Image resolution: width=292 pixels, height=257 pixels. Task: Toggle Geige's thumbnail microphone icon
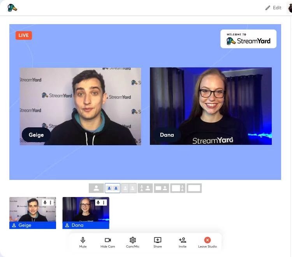click(45, 202)
